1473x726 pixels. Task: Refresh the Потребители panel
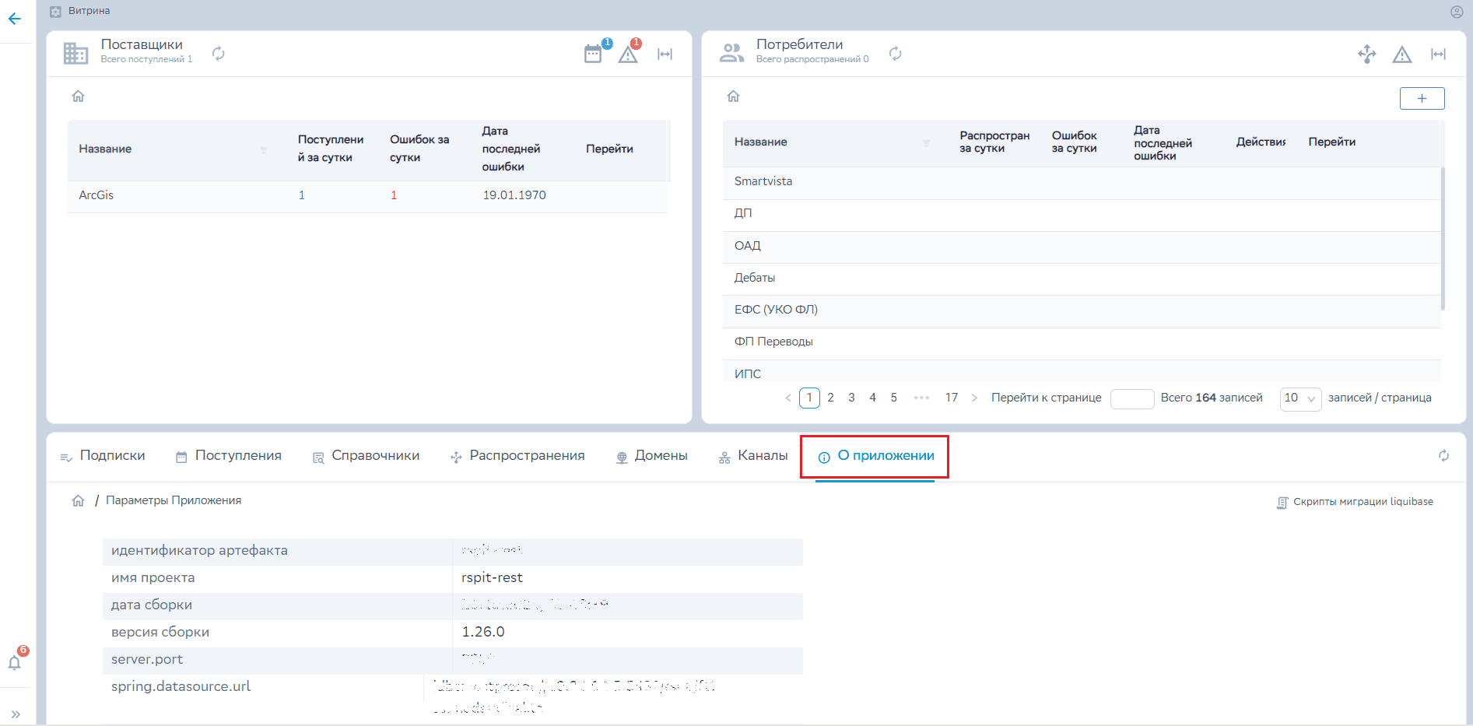pyautogui.click(x=896, y=53)
